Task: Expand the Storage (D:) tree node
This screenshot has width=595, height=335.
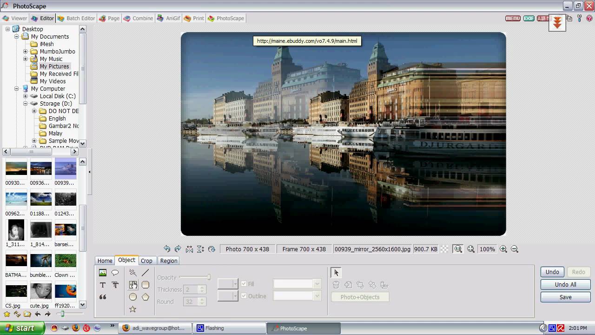Action: coord(26,103)
